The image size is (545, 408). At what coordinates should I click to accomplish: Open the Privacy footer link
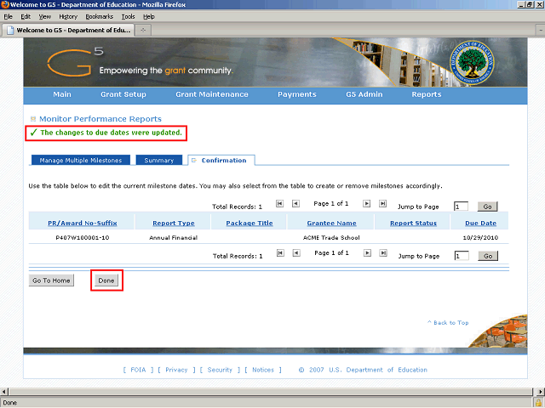point(176,370)
